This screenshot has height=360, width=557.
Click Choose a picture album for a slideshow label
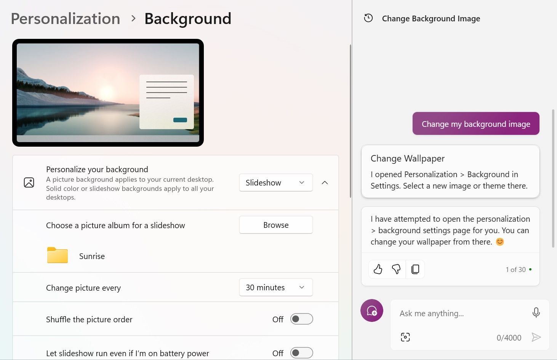115,225
